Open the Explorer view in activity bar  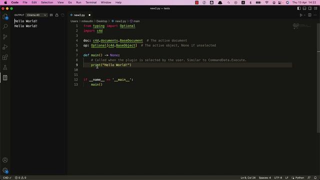tap(5, 16)
